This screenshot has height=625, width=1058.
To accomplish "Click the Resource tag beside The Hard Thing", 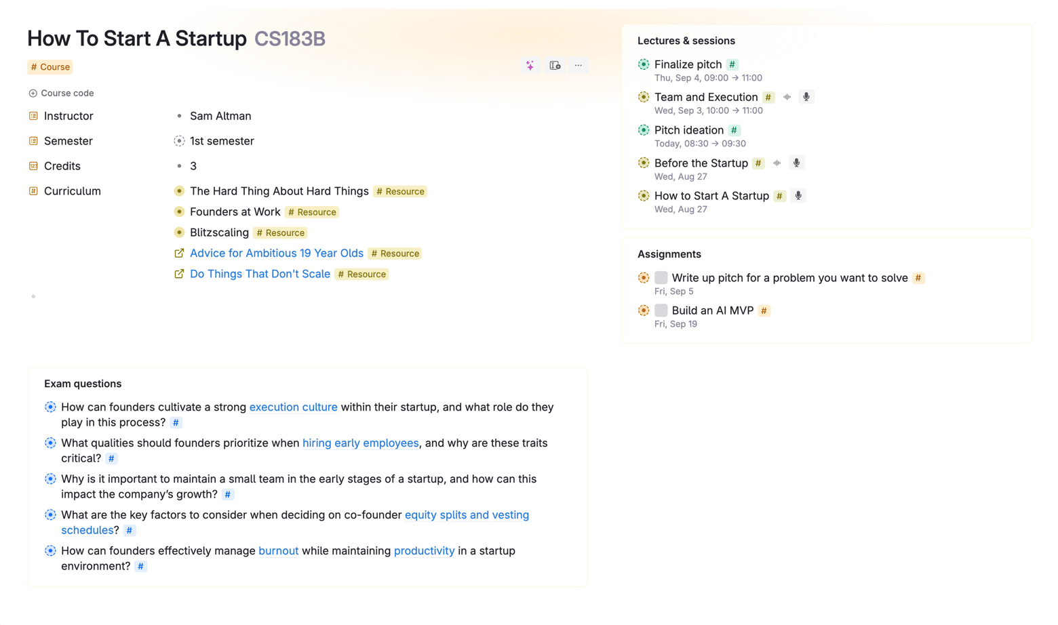I will pos(400,192).
